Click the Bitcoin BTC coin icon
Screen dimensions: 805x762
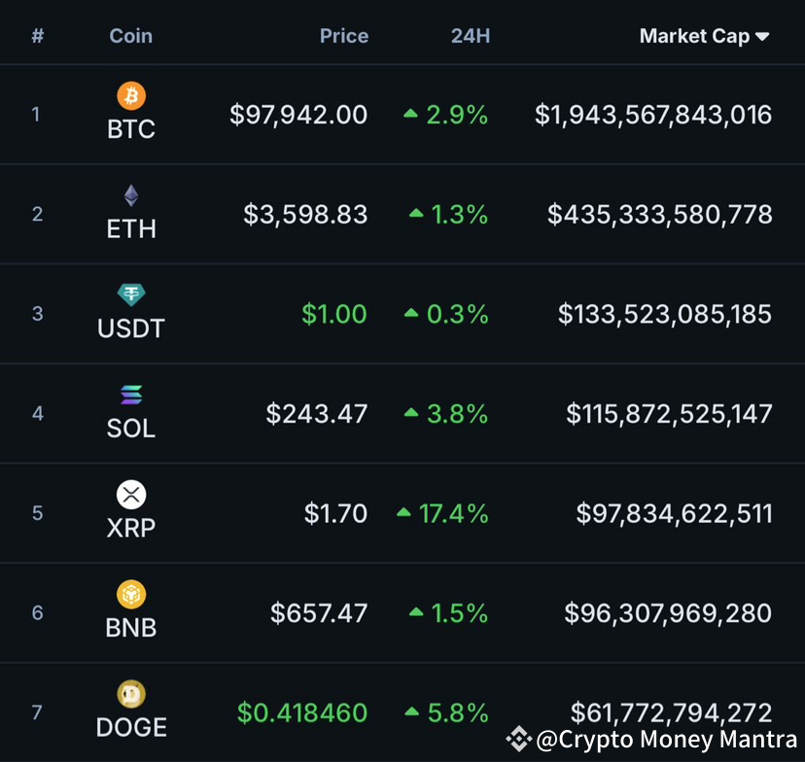pos(130,95)
